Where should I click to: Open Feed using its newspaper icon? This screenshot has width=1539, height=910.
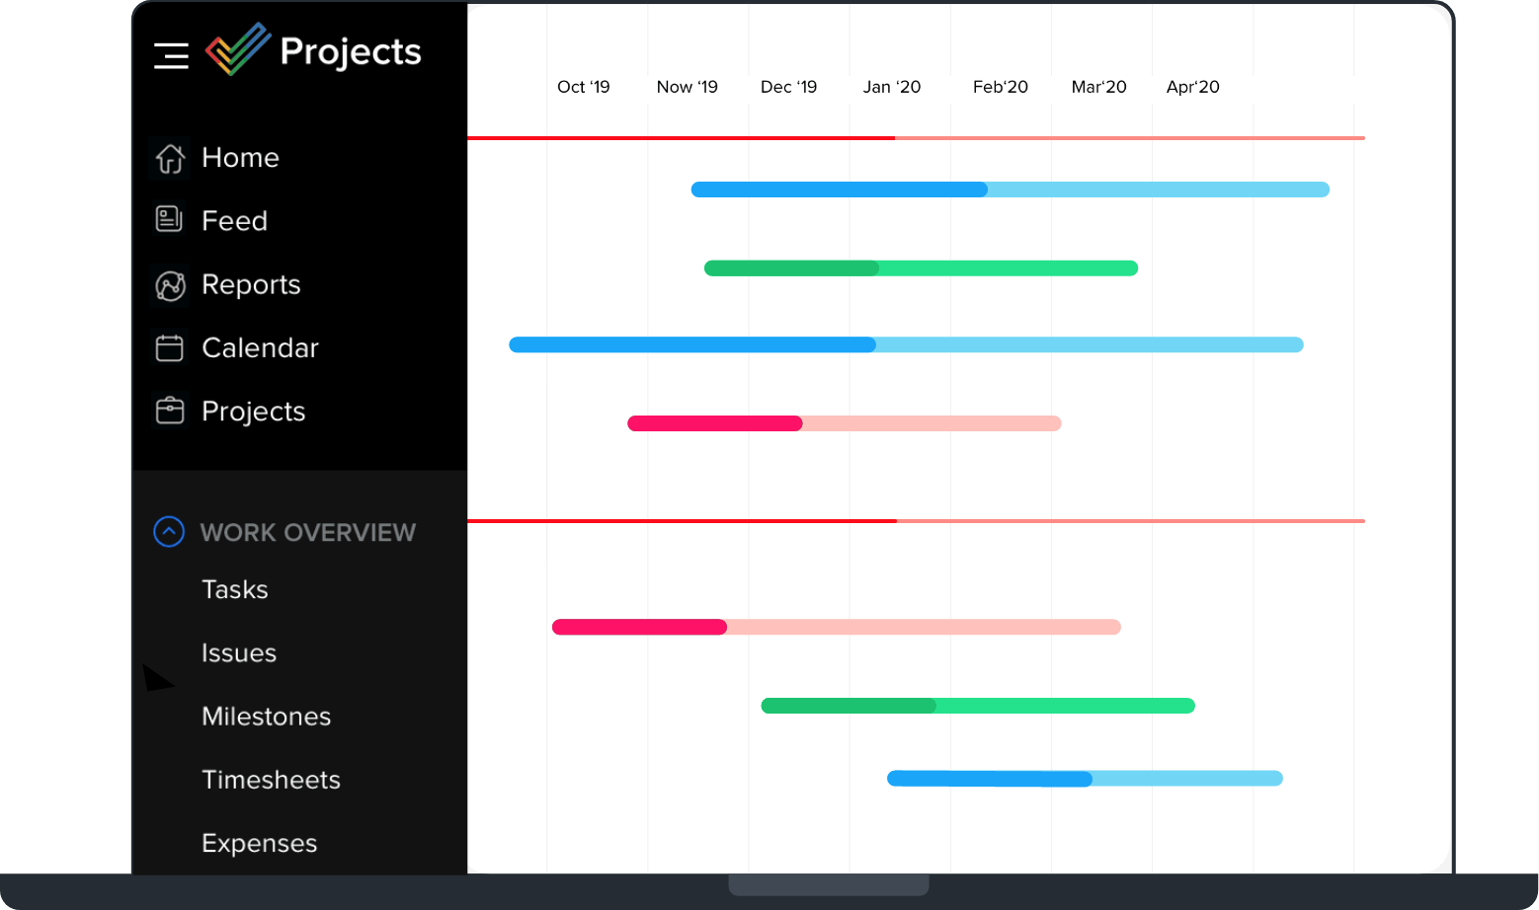tap(170, 220)
